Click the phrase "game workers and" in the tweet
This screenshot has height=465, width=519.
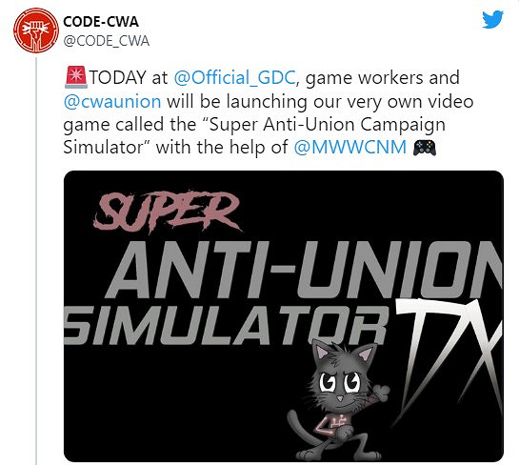pos(382,78)
